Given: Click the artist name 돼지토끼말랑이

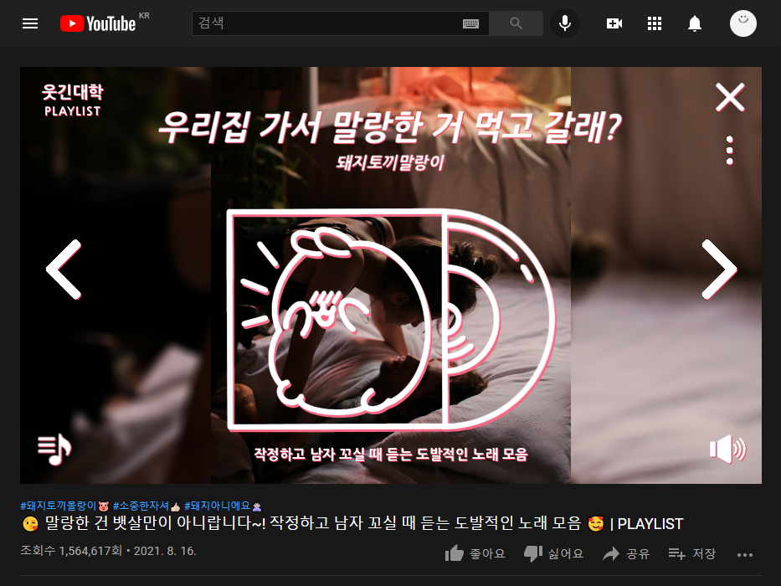Looking at the screenshot, I should [x=390, y=162].
